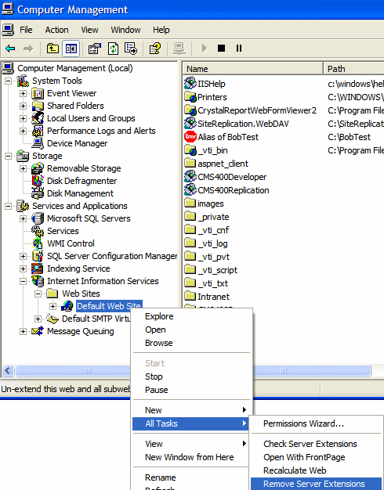This screenshot has height=490, width=384.
Task: Select the Intranet folder row
Action: (207, 296)
